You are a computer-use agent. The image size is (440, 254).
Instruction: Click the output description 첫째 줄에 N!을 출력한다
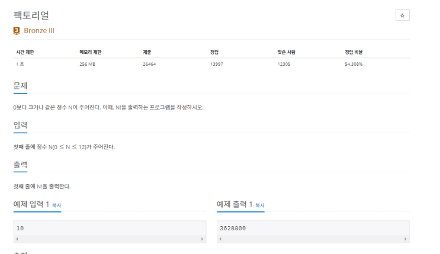[x=42, y=187]
